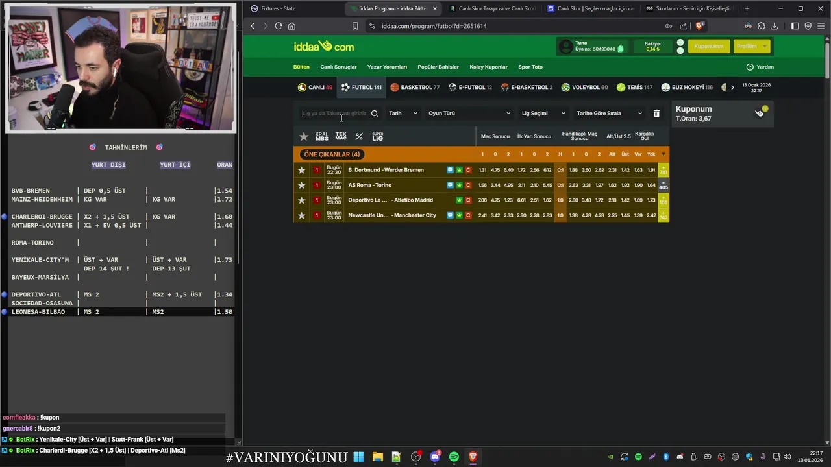The height and width of the screenshot is (467, 831).
Task: Open the Canlı Sonuçlar menu
Action: click(x=338, y=67)
